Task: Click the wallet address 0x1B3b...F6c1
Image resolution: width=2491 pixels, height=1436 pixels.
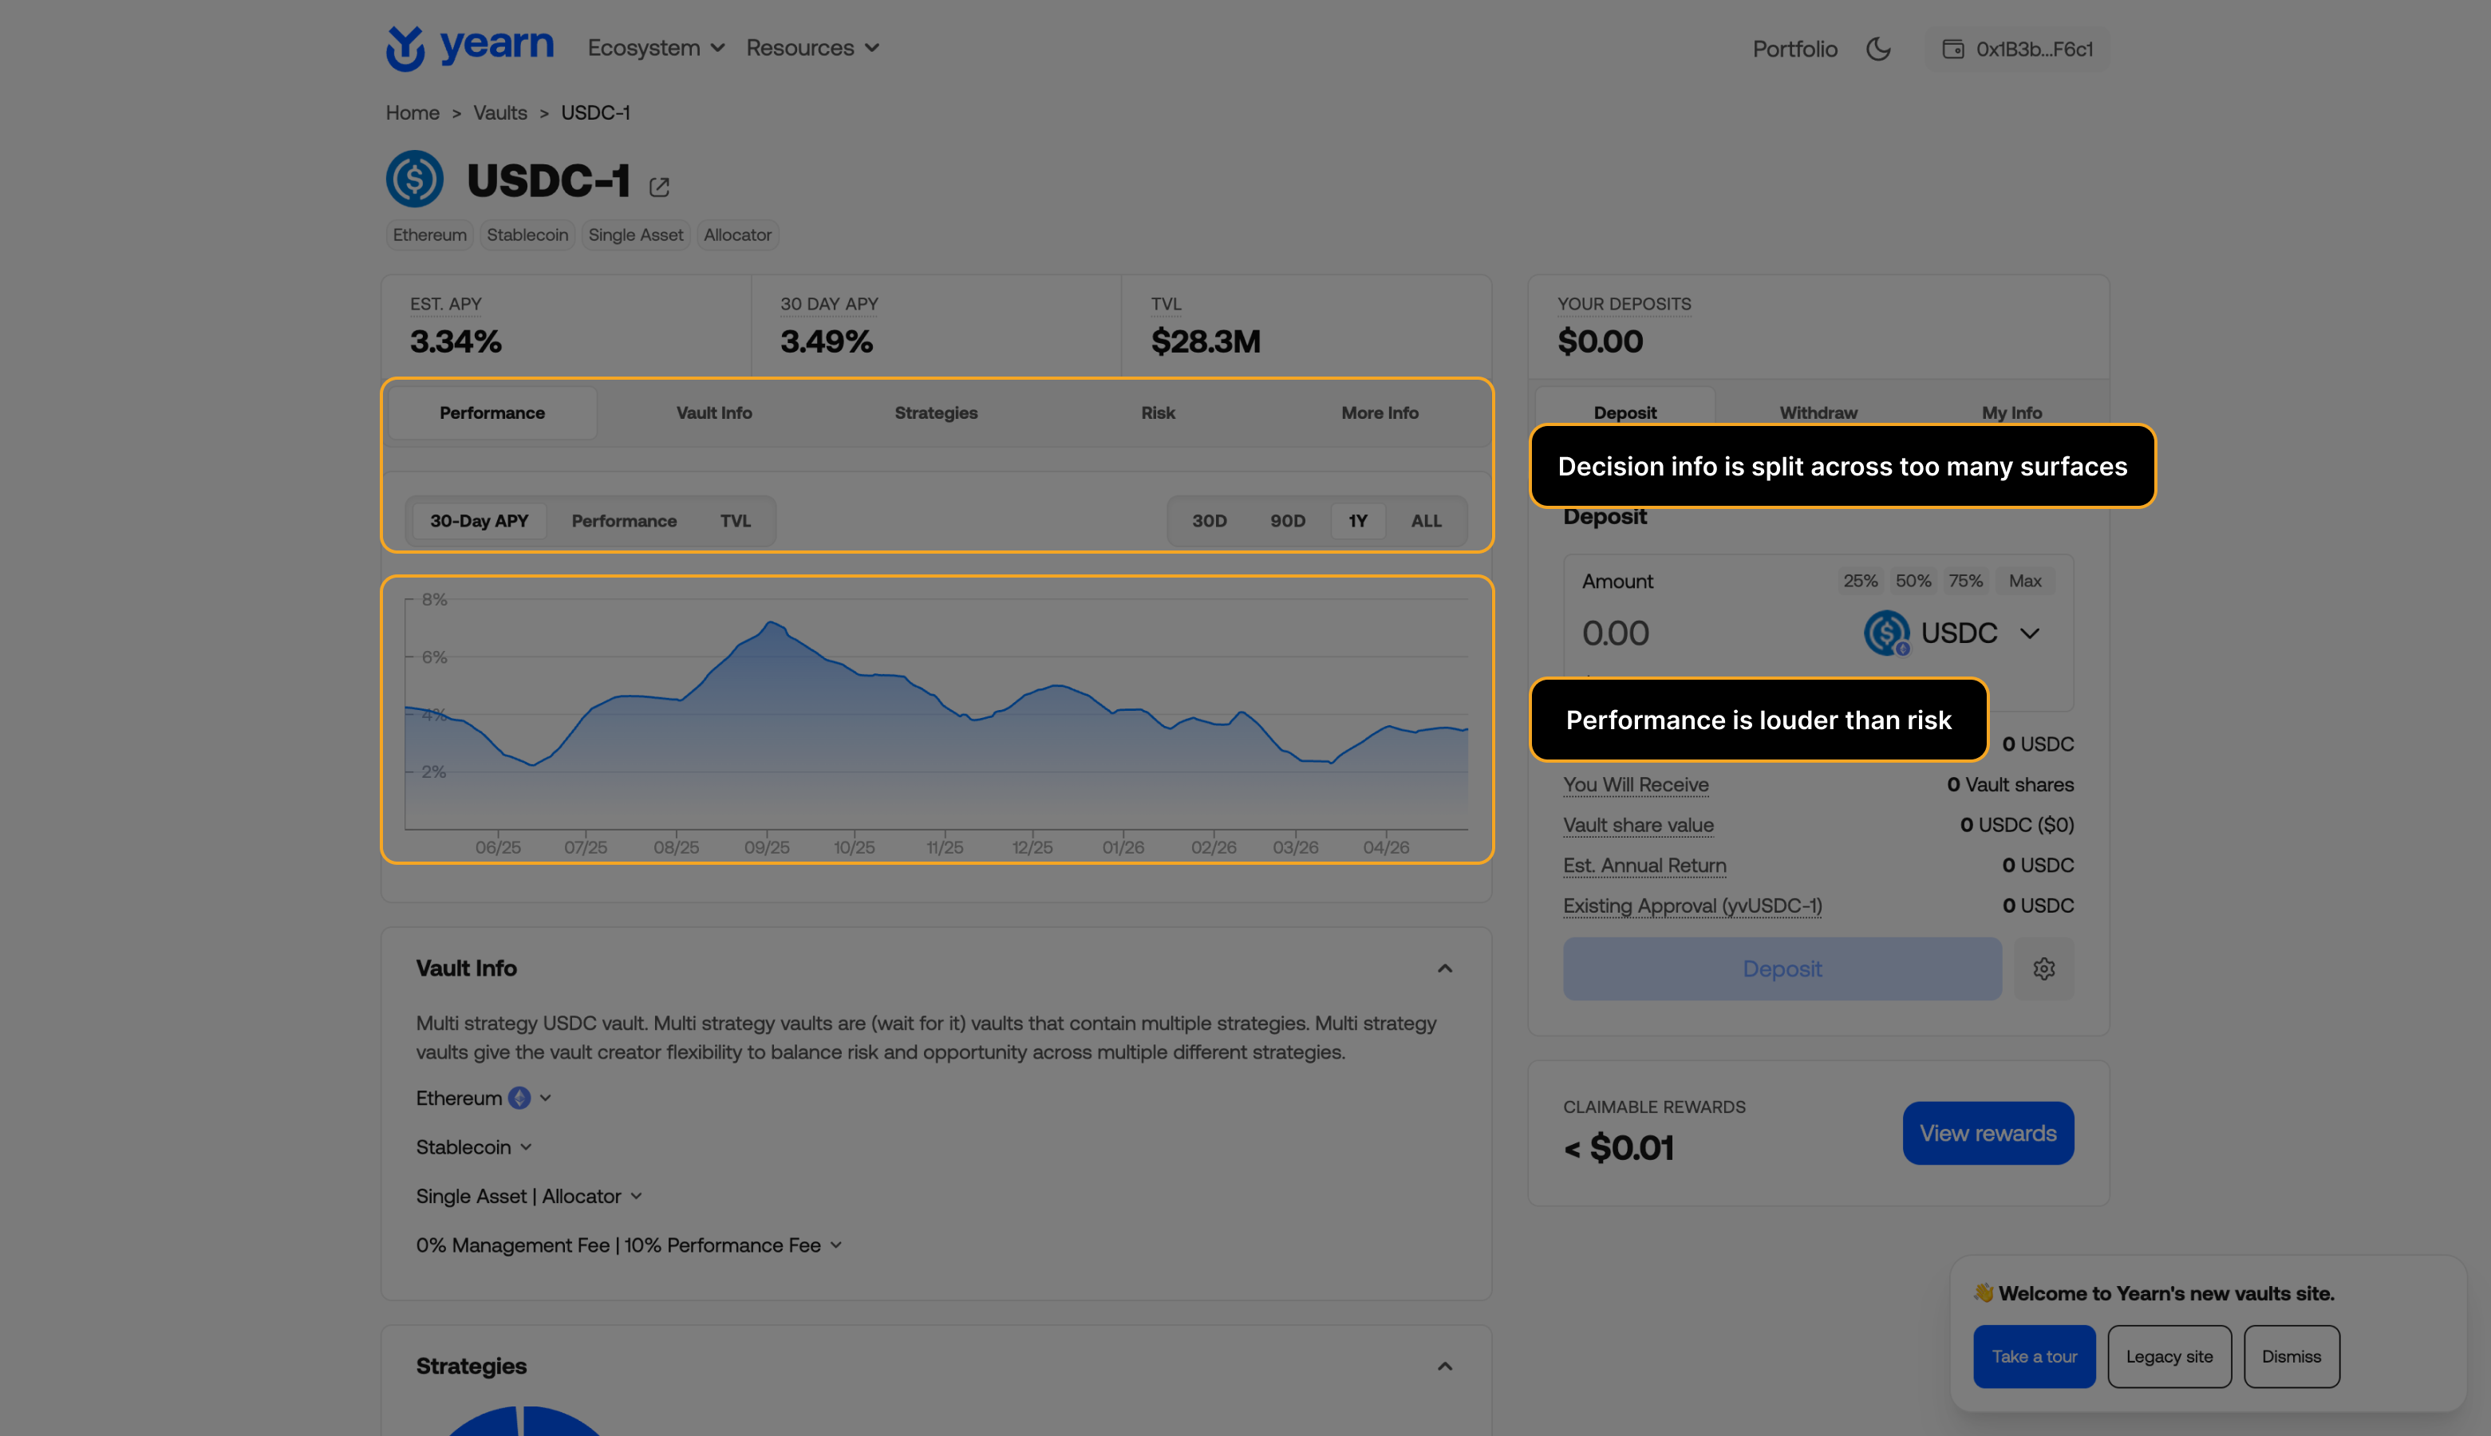Action: 2017,49
